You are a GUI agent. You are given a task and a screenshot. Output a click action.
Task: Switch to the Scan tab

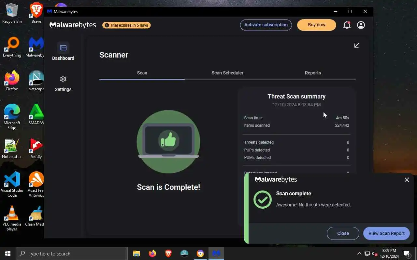click(142, 73)
